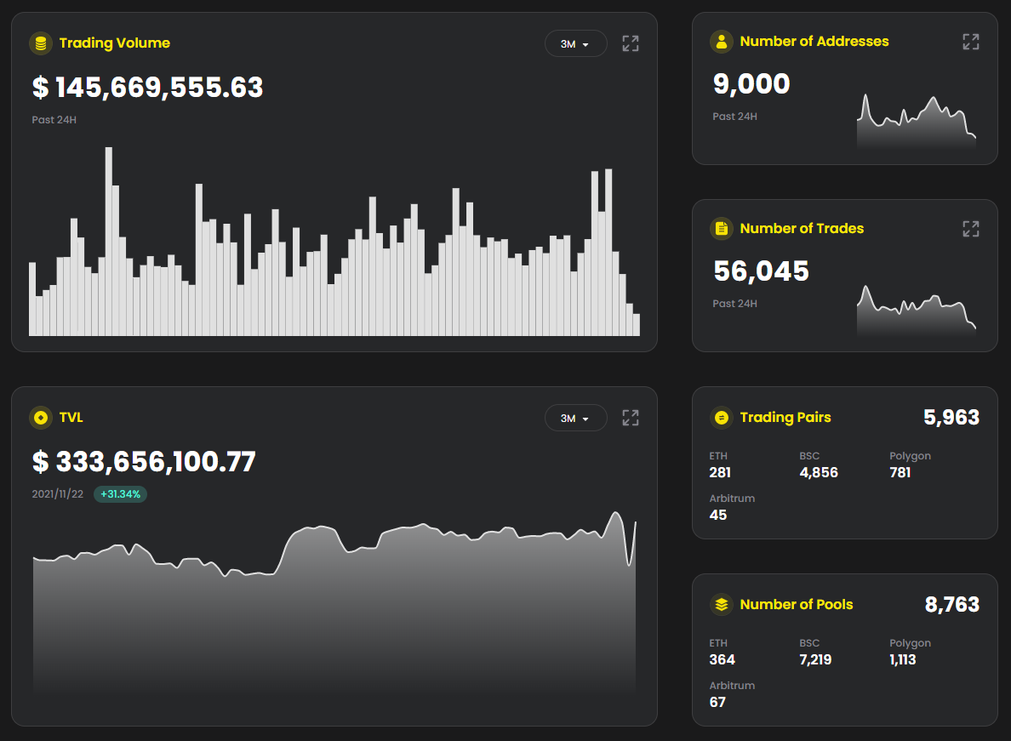
Task: Click the Number of Addresses title
Action: coord(814,41)
